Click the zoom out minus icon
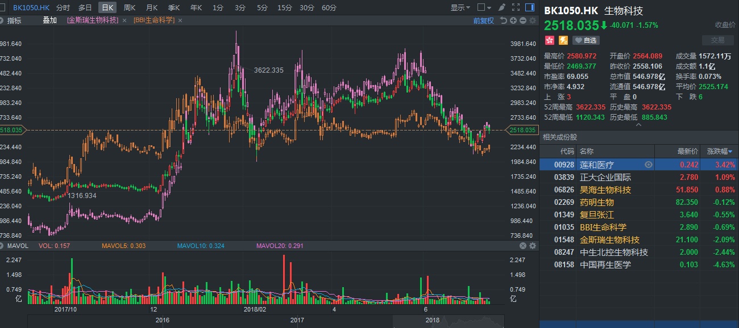Screen dimensions: 739x328 point(523,20)
